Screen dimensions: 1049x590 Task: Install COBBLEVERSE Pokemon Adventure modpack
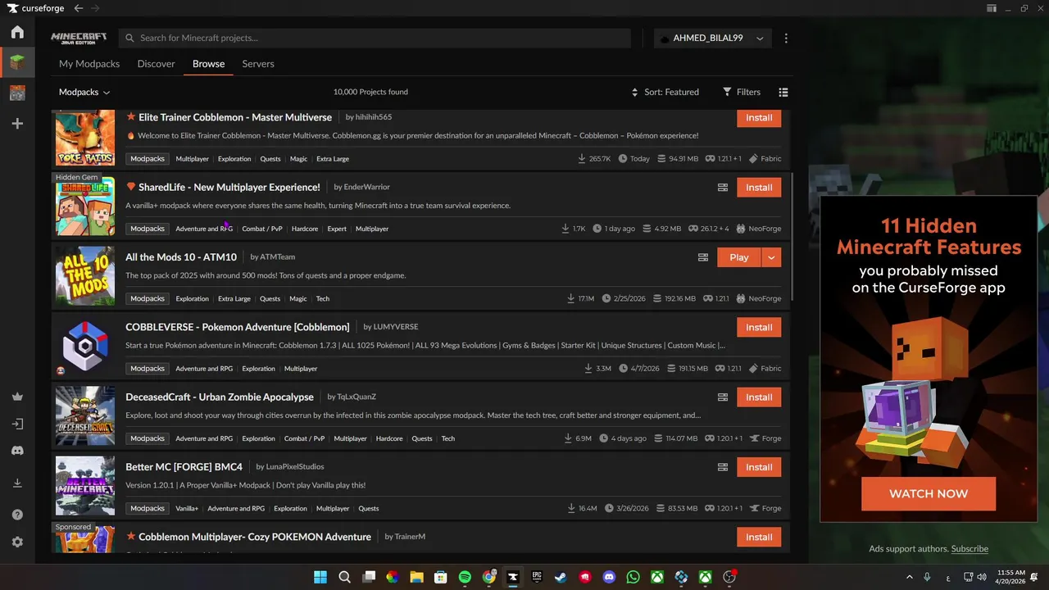click(x=759, y=328)
